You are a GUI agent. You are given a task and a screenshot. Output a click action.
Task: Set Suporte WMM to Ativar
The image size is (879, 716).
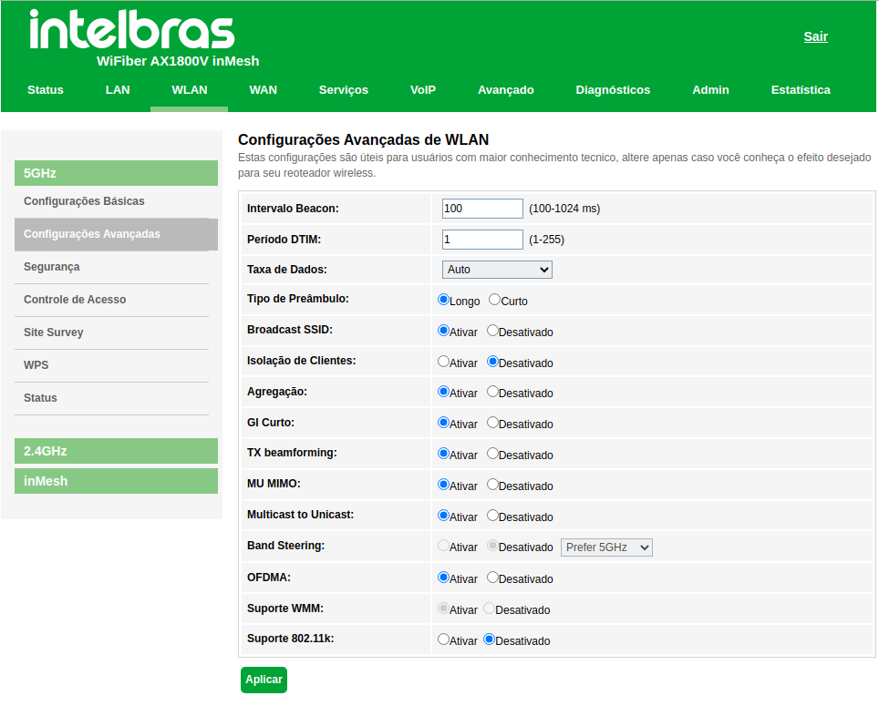click(x=443, y=608)
